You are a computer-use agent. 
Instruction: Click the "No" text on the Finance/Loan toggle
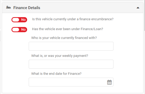pos(23,30)
